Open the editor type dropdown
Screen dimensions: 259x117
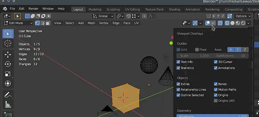(7, 16)
